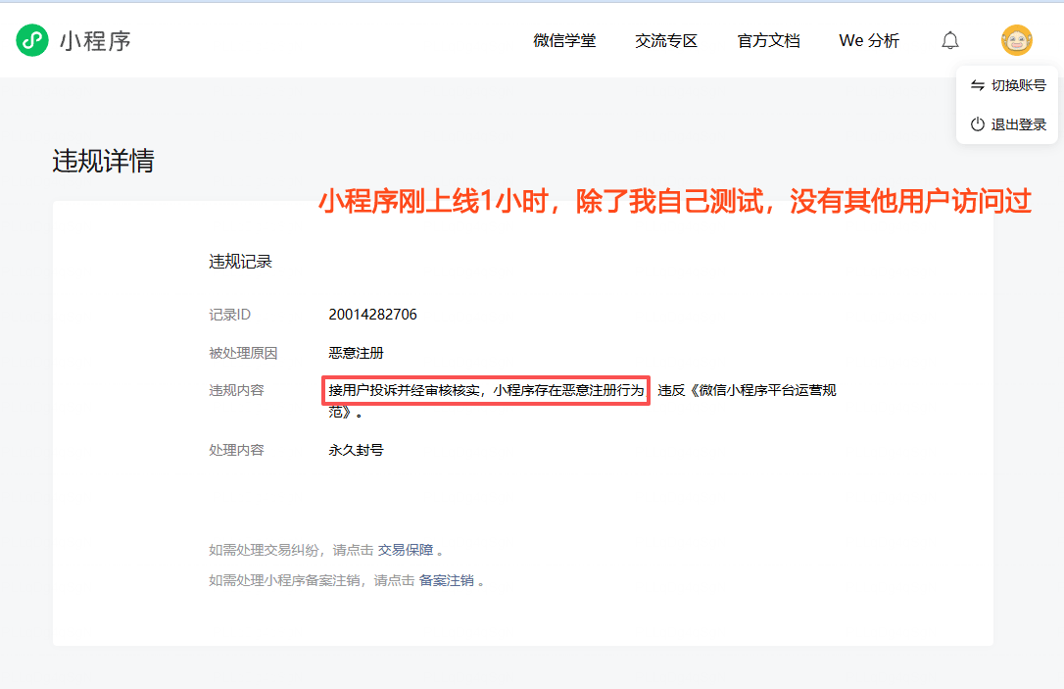Follow the 备案注销 link

coord(447,580)
